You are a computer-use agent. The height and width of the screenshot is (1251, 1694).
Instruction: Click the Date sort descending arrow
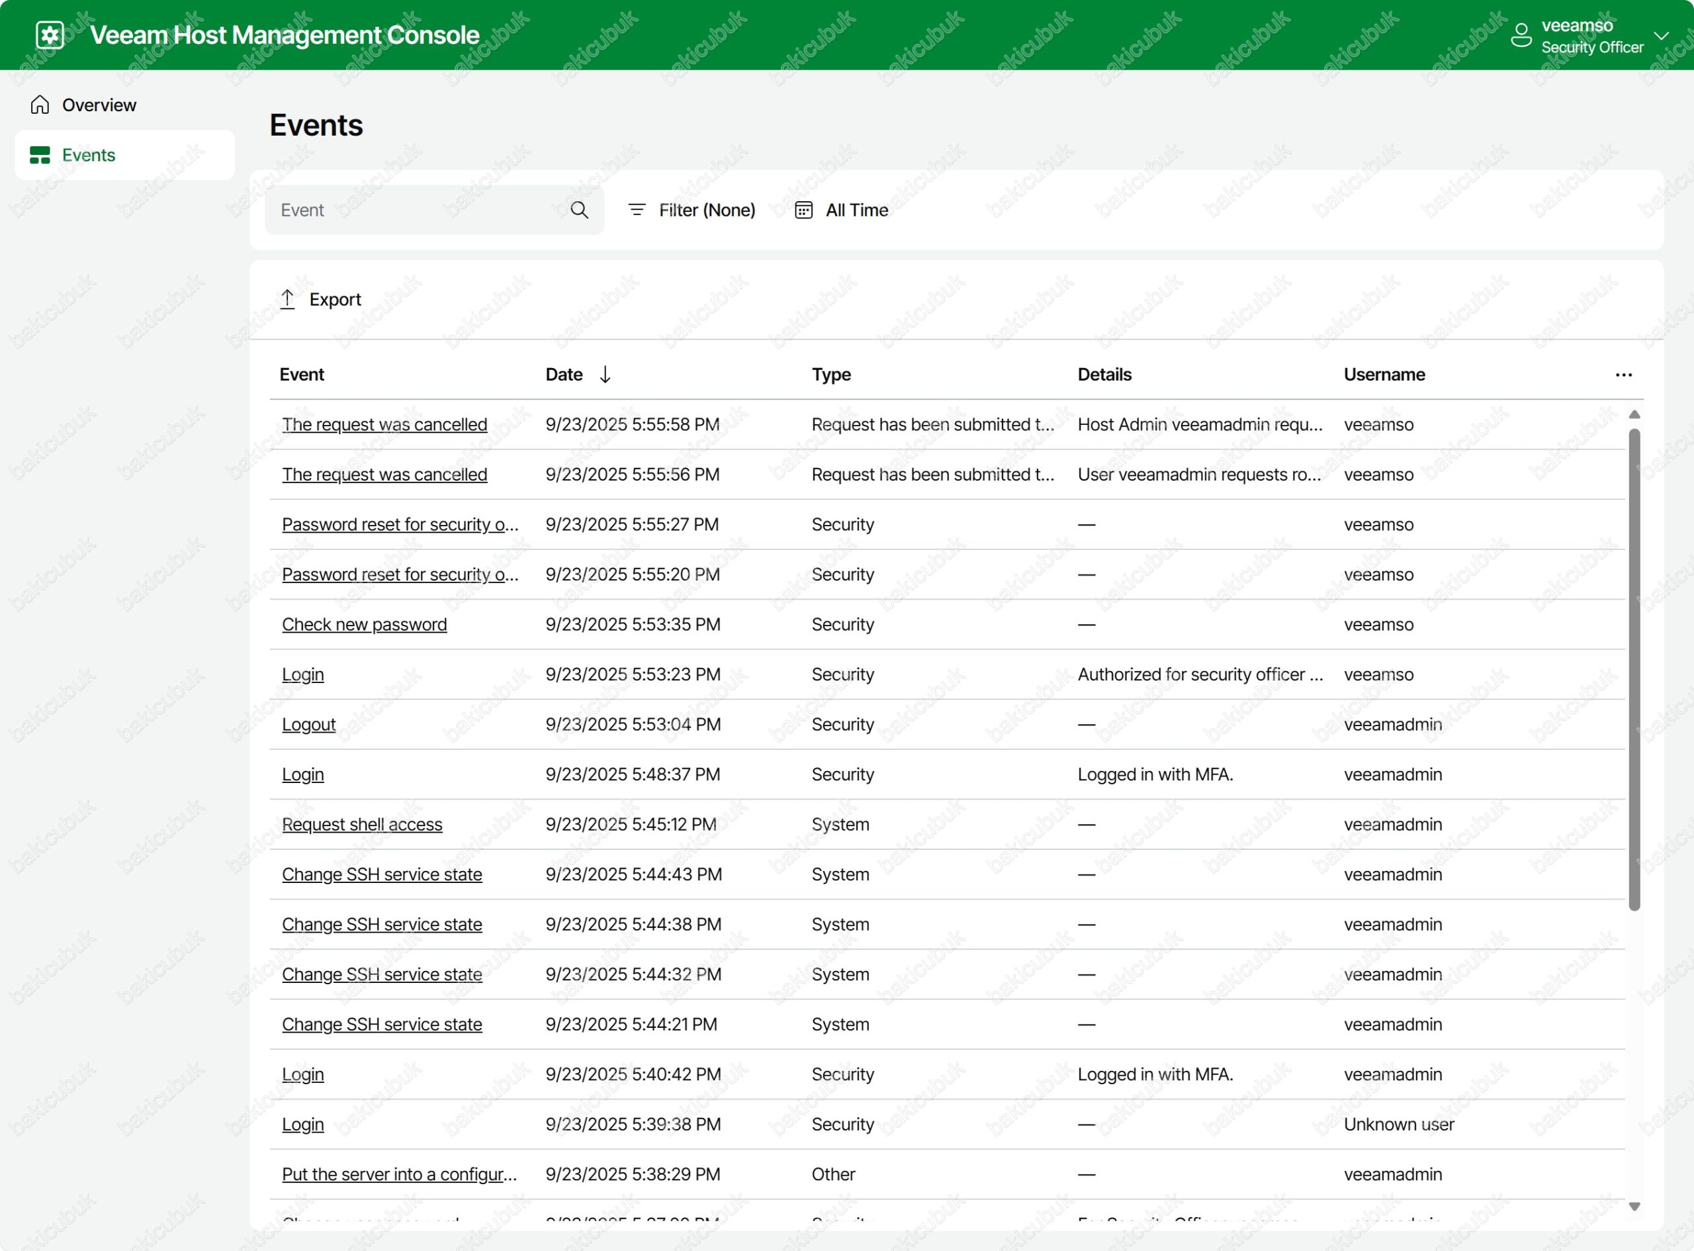(x=605, y=375)
